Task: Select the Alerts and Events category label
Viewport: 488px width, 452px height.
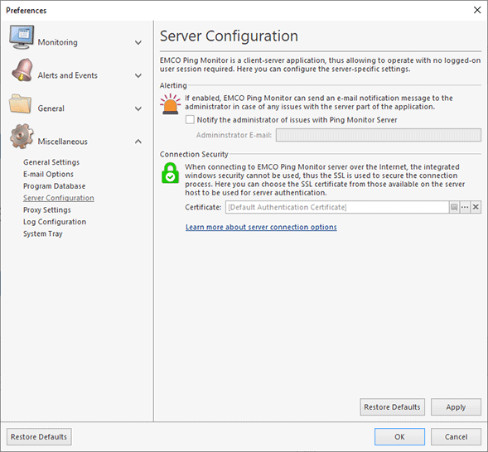Action: (x=68, y=75)
